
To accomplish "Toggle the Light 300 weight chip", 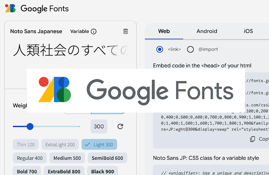I will tap(99, 144).
